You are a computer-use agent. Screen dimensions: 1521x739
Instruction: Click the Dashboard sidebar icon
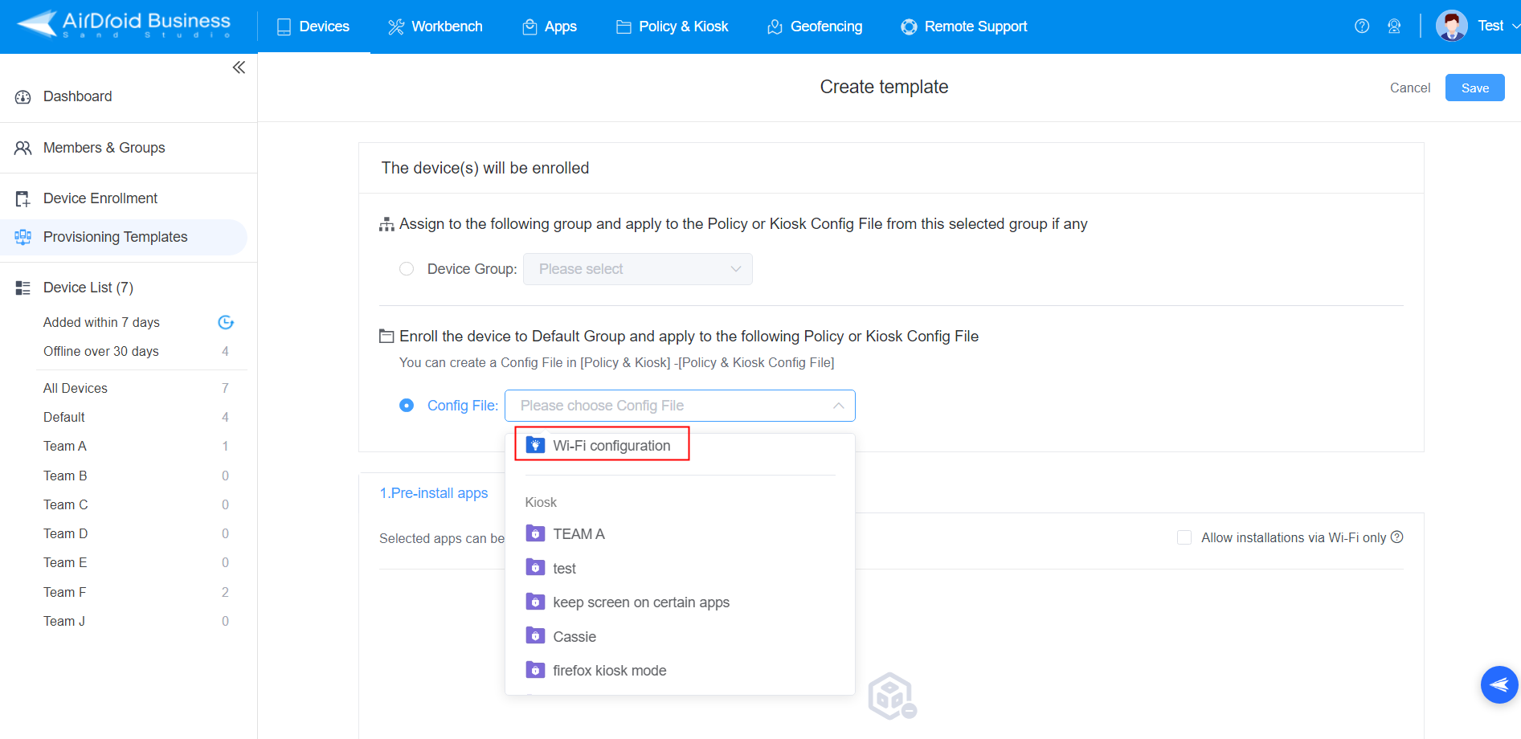(x=22, y=96)
